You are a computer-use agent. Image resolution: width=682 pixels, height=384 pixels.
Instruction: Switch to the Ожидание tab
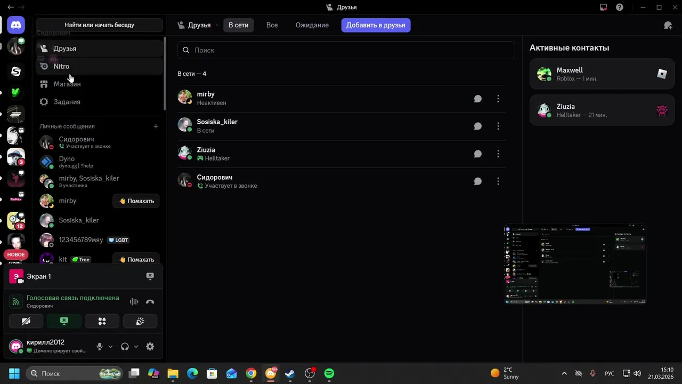[312, 25]
